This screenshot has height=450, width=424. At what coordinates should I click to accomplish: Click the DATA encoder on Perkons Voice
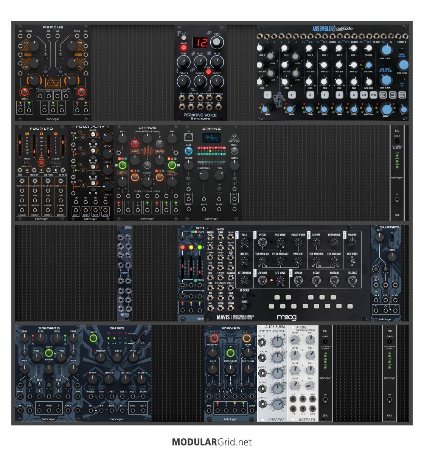point(217,42)
